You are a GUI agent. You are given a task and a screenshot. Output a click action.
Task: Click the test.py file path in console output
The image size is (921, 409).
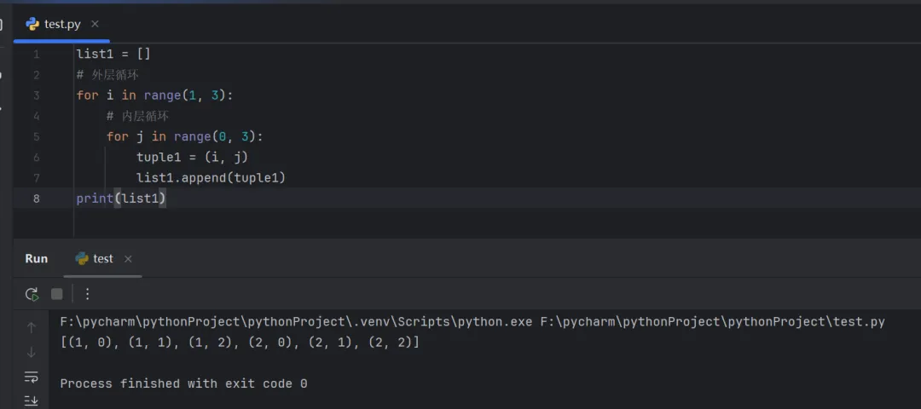712,322
